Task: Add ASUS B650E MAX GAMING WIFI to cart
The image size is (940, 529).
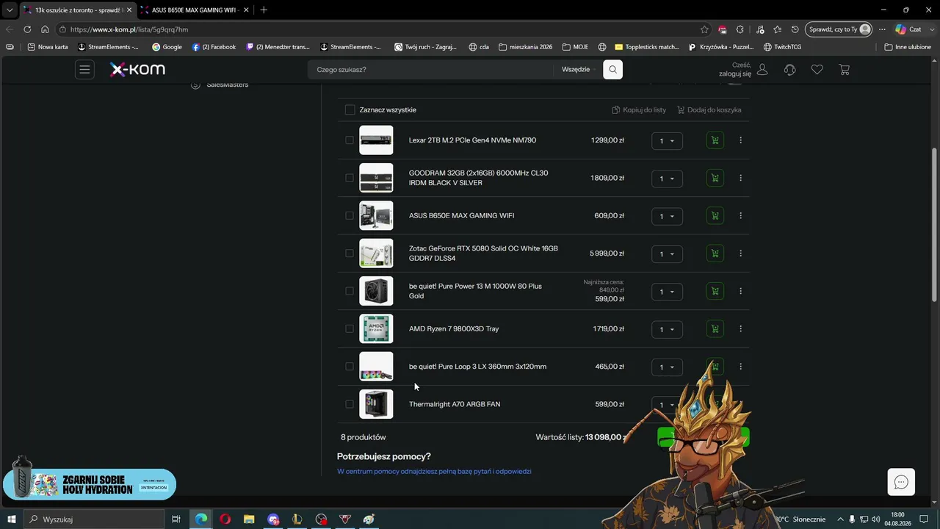Action: [715, 216]
